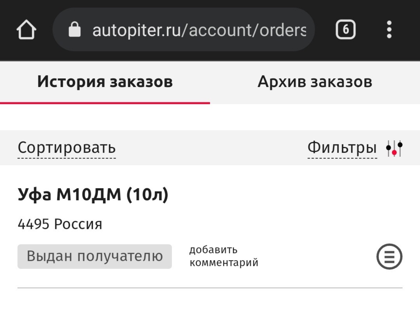
Task: Expand the Фильтры label options
Action: tap(342, 148)
